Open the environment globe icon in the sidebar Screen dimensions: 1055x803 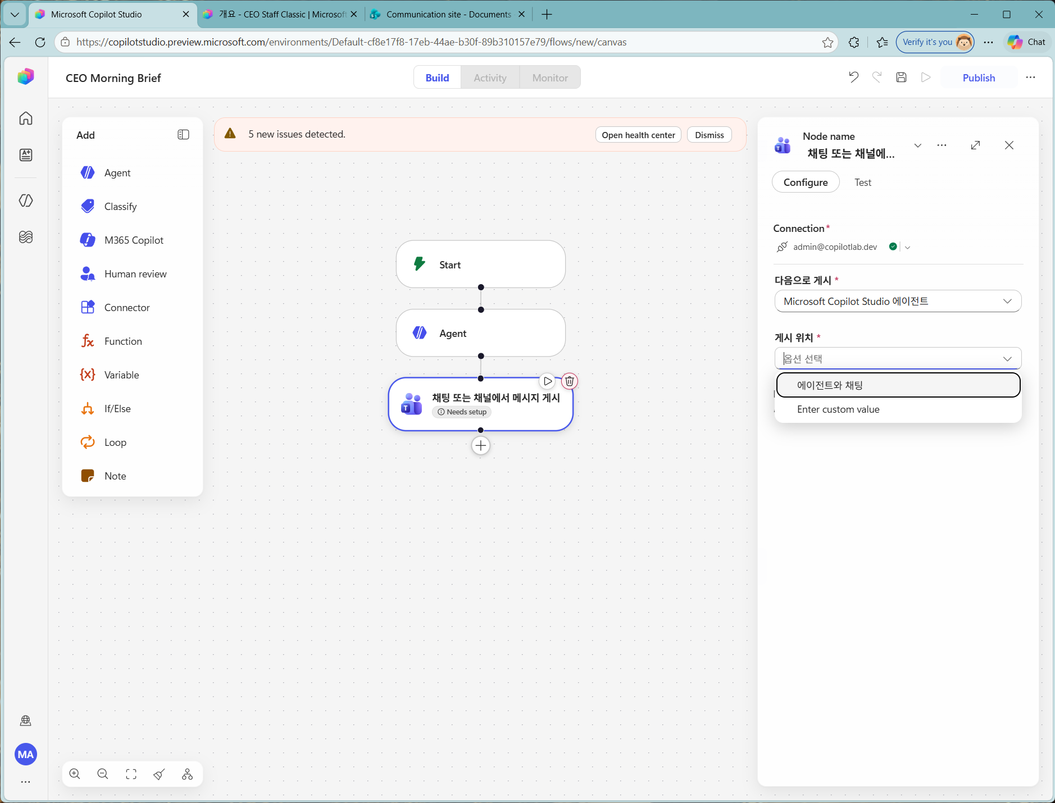pos(26,720)
